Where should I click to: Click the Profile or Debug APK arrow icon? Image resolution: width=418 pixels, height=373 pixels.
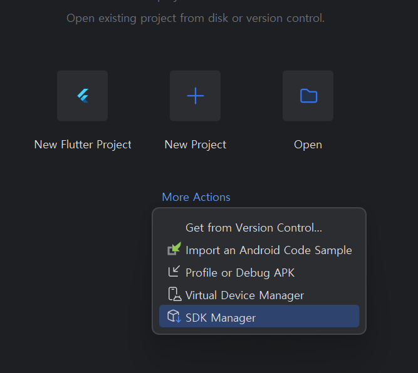[174, 271]
